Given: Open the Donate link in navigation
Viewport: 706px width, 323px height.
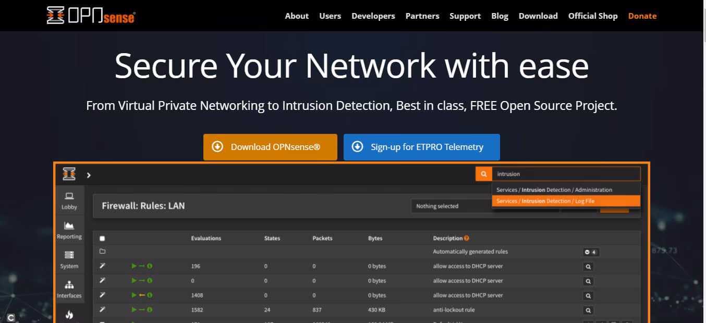Looking at the screenshot, I should [642, 16].
